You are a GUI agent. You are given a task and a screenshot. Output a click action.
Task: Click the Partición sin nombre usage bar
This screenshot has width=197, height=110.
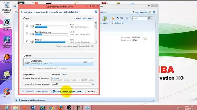click(x=52, y=35)
